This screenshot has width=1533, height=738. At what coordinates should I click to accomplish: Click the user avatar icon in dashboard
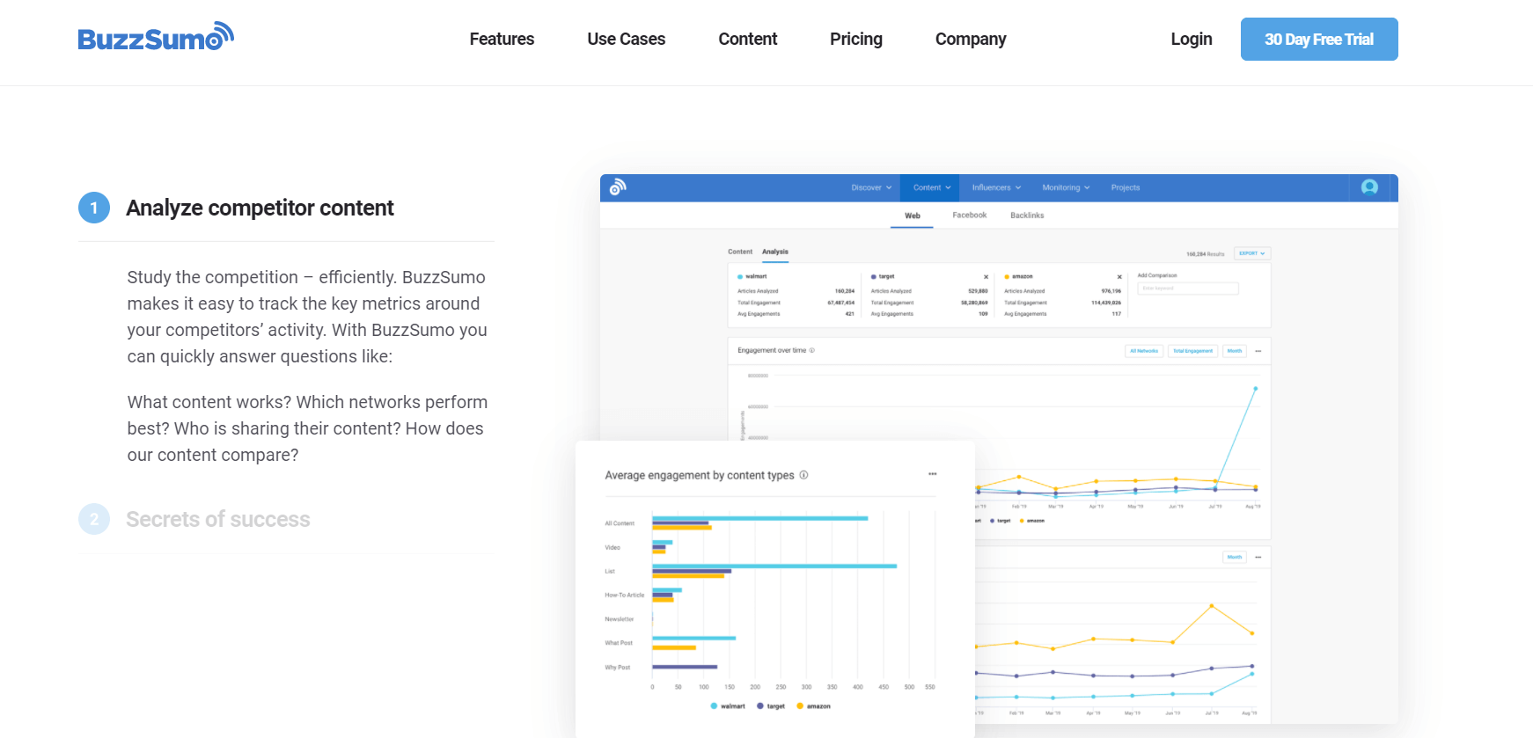tap(1369, 186)
